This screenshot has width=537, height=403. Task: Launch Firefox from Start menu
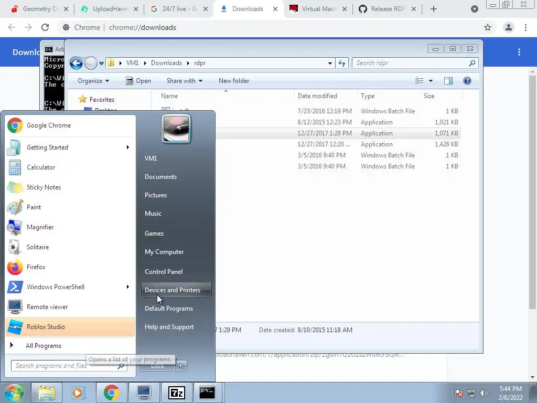[70, 267]
